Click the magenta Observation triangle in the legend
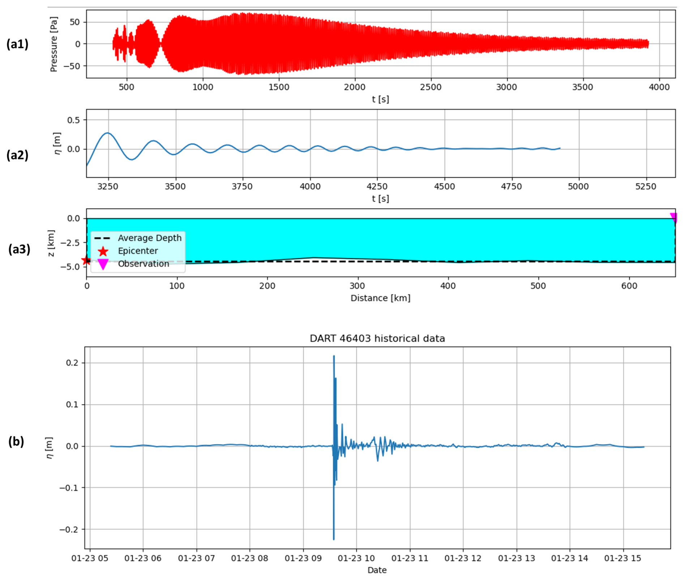684x581 pixels. coord(103,264)
